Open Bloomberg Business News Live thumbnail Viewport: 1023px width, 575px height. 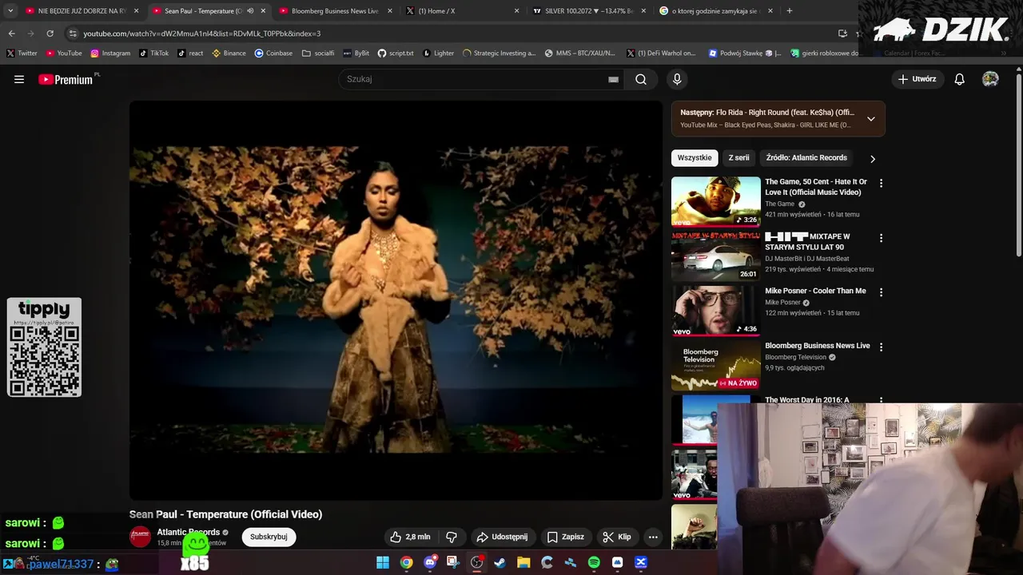pyautogui.click(x=716, y=365)
